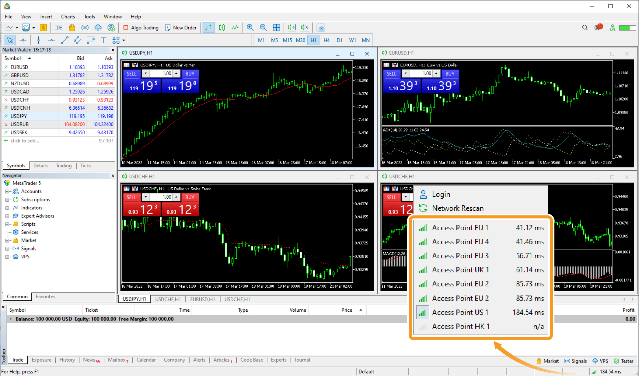Click SELL button on USDJPY chart

132,73
